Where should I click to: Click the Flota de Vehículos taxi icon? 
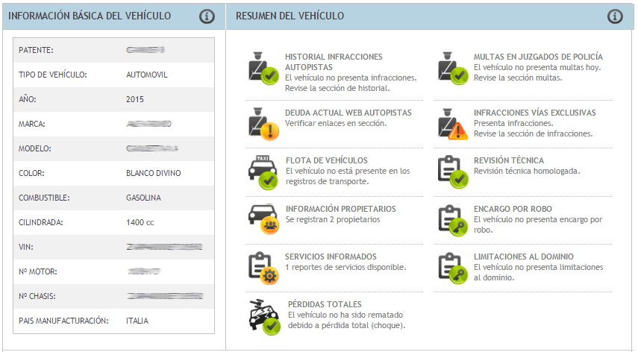click(263, 172)
